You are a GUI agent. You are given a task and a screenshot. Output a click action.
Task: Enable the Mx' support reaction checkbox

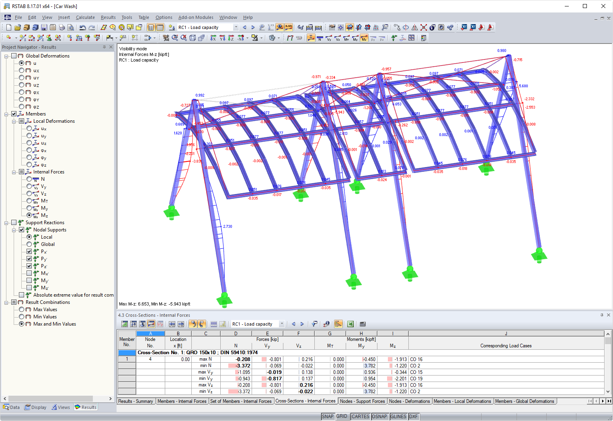29,273
